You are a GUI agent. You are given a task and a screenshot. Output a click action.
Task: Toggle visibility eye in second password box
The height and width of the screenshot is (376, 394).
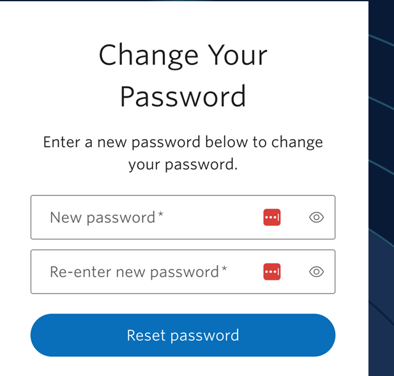point(316,272)
